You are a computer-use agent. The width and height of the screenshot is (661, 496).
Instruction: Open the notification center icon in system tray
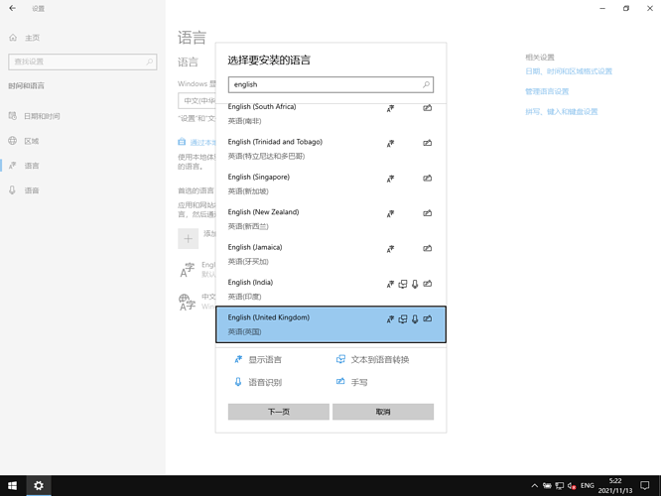click(650, 486)
